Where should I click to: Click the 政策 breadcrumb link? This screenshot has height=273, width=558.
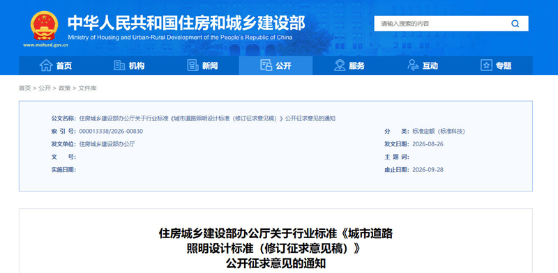(x=64, y=88)
